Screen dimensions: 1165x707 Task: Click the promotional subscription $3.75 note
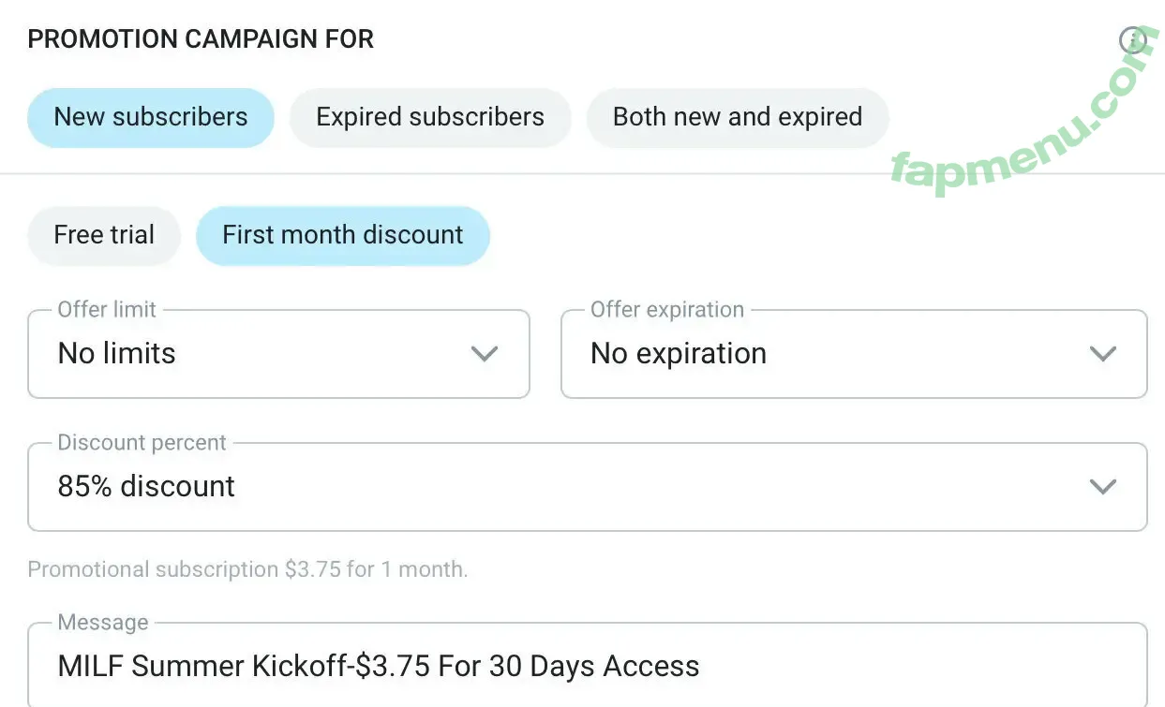pyautogui.click(x=247, y=569)
